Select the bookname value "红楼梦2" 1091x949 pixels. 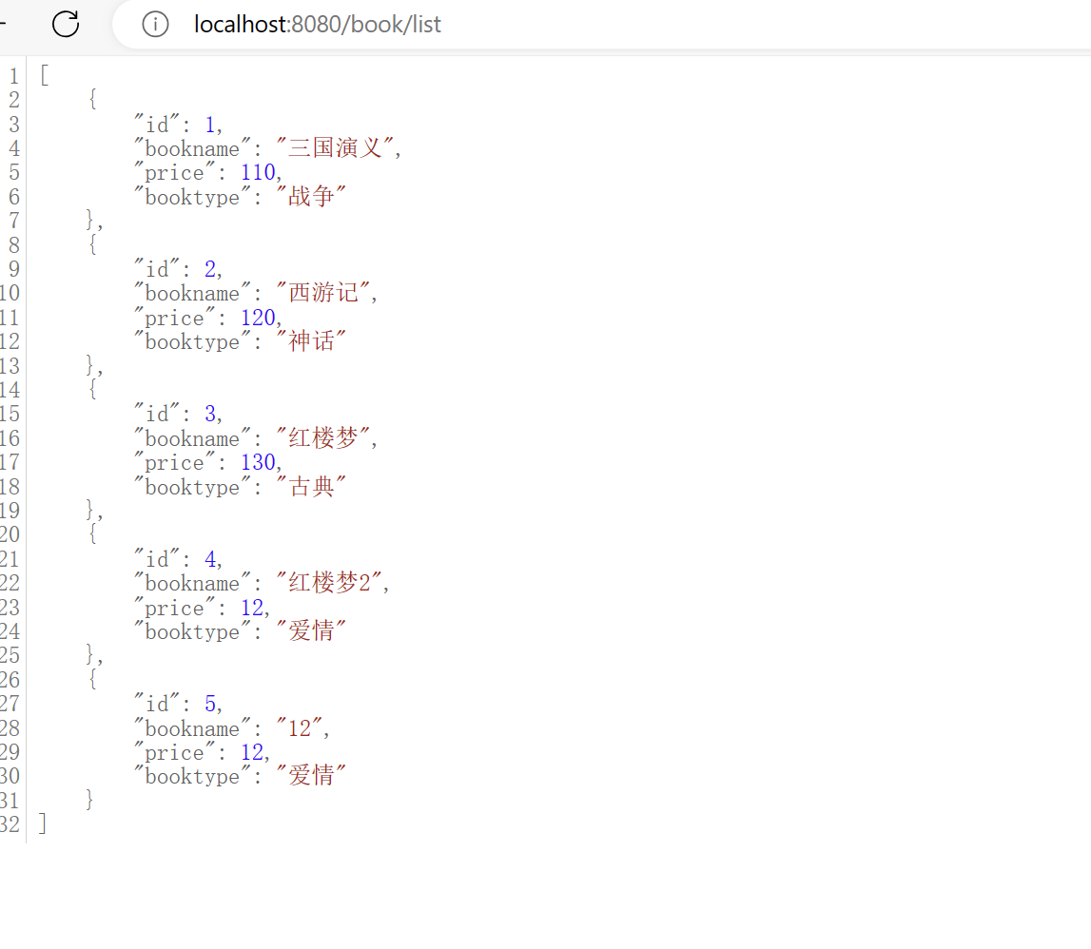pos(330,582)
